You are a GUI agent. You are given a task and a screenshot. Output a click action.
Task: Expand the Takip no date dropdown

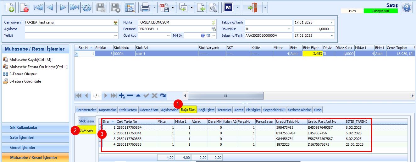pos(332,22)
